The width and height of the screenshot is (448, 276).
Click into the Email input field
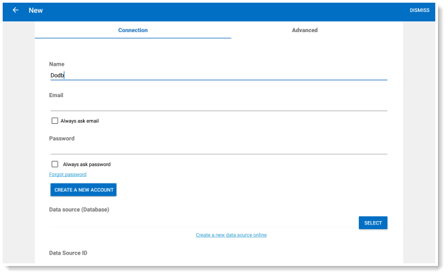pos(218,106)
